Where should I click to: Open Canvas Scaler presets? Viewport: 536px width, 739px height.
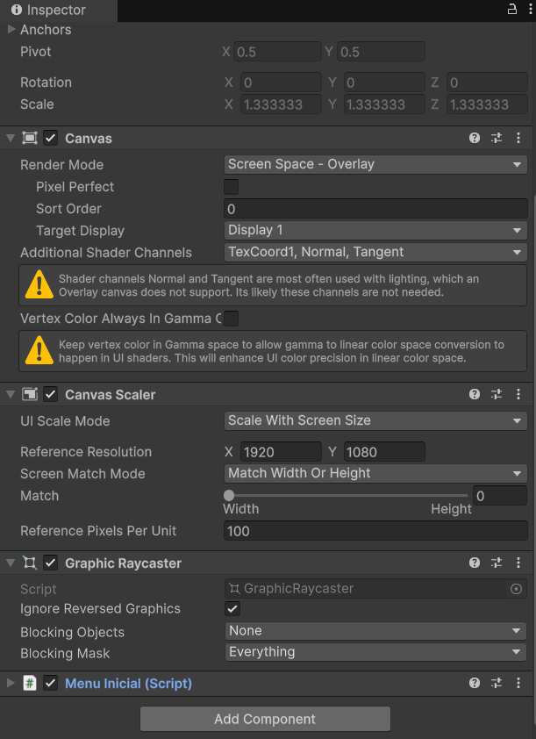(x=497, y=394)
